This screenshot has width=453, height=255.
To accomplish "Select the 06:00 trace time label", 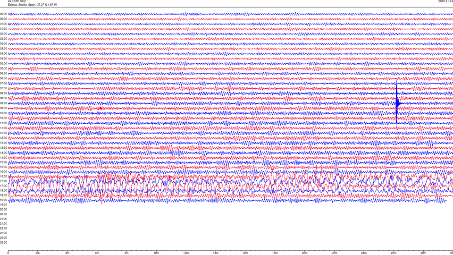I will 3,74.
